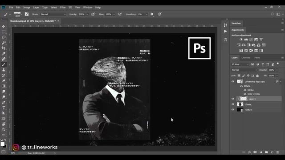This screenshot has width=285, height=160.
Task: Swap foreground and background colors
Action: [x=5, y=140]
